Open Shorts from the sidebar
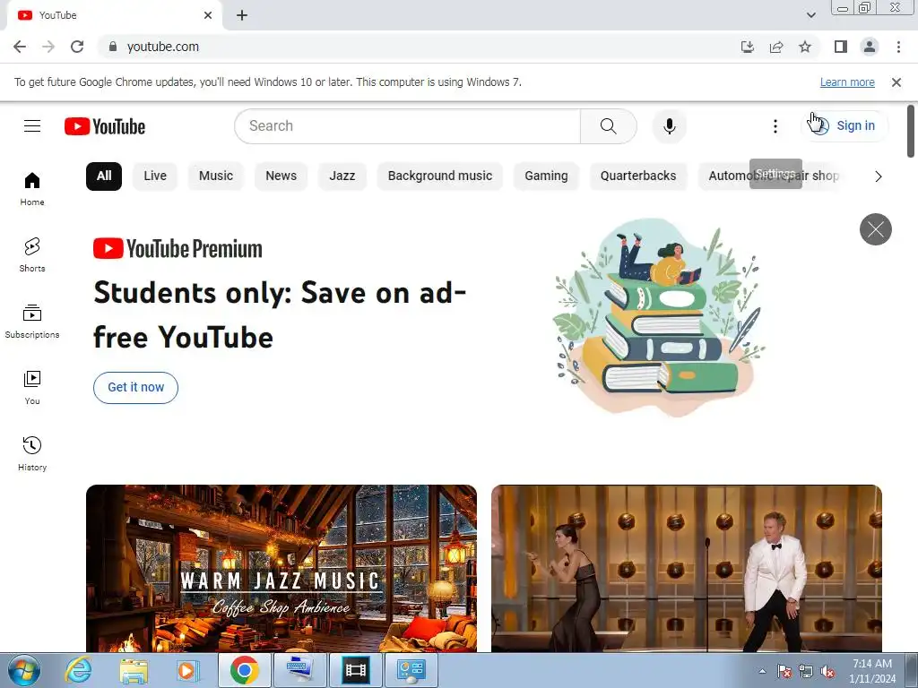 32,254
